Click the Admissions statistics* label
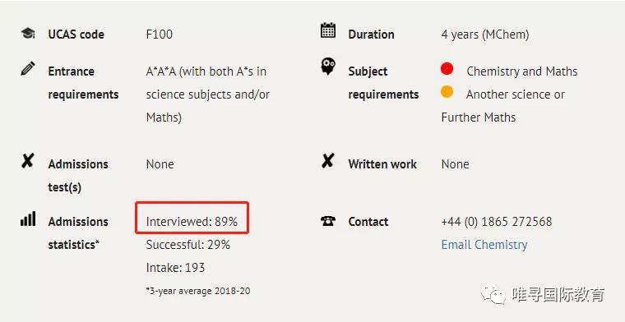This screenshot has width=625, height=322. [78, 232]
